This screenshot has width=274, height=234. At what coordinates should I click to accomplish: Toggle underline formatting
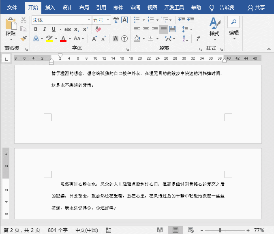point(54,29)
